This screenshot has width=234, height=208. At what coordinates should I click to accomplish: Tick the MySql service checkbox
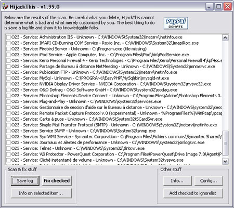[8, 79]
